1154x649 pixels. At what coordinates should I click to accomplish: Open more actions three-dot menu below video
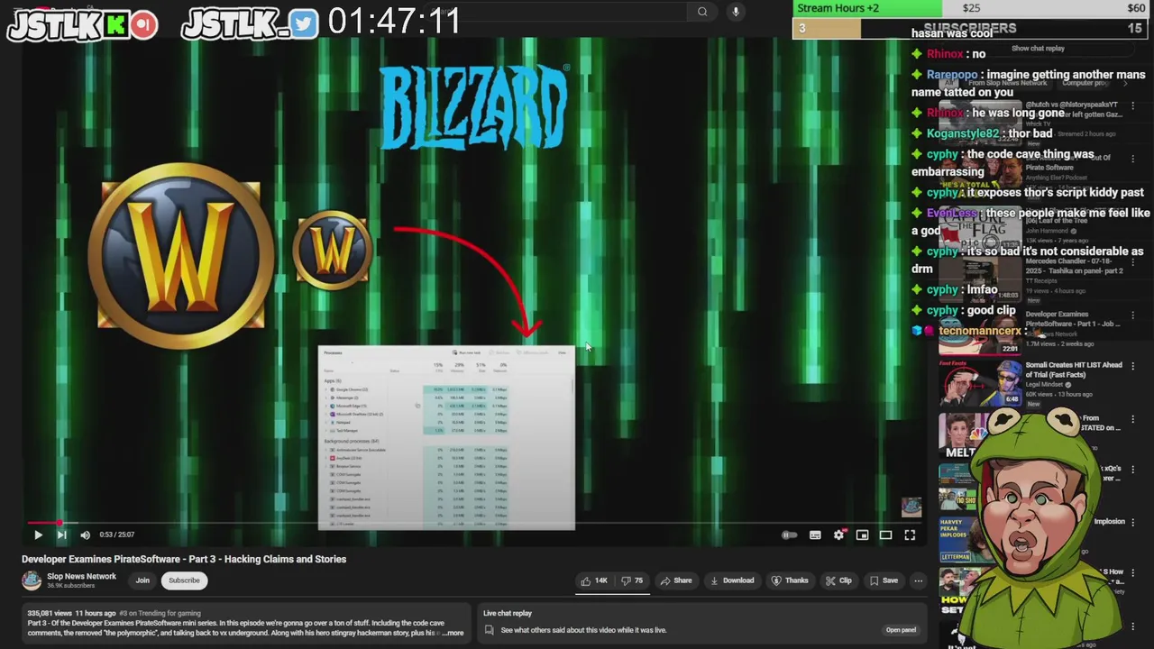point(918,580)
